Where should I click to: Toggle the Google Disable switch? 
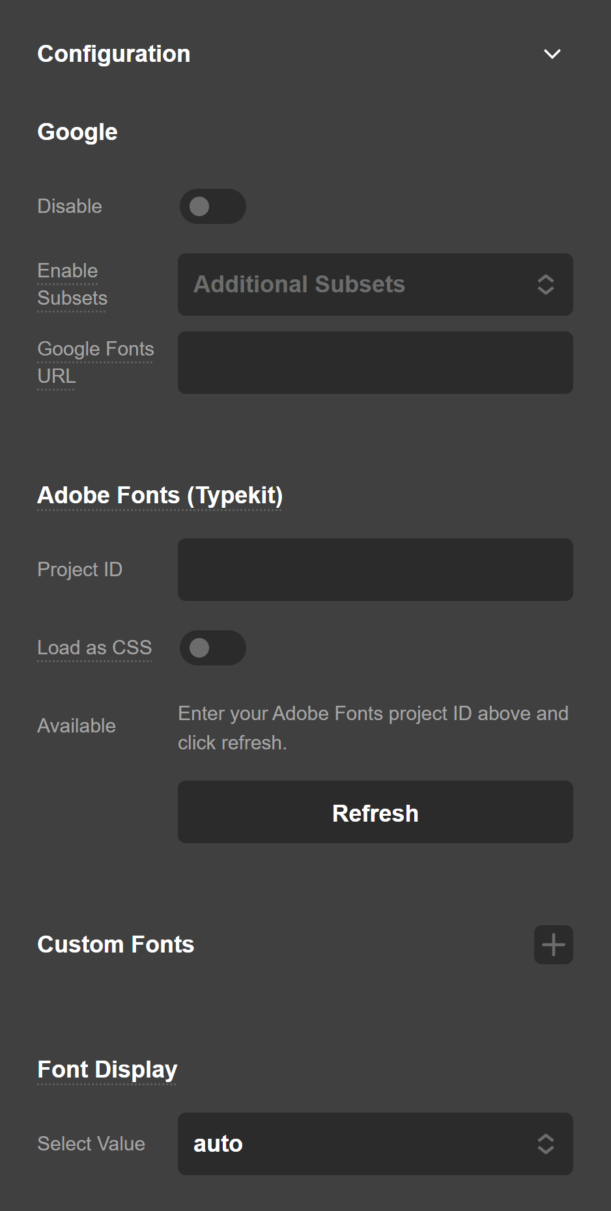213,206
